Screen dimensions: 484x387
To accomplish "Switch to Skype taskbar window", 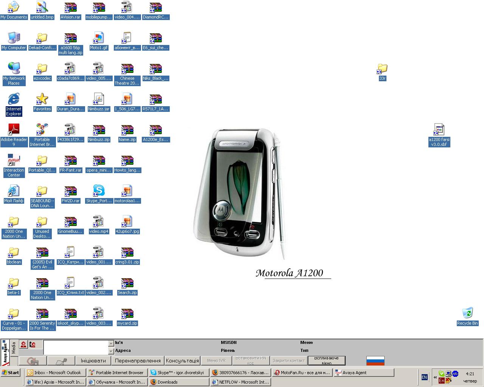I will pos(179,373).
